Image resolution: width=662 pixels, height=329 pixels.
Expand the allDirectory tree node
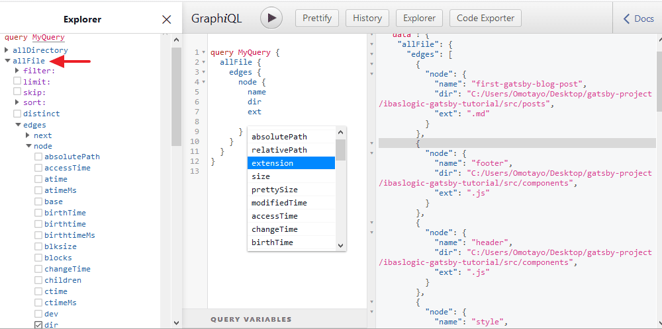click(x=7, y=50)
